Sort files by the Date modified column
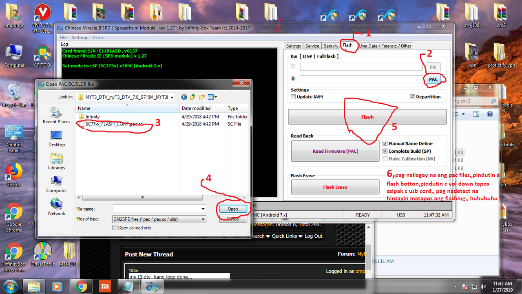The width and height of the screenshot is (522, 294). click(x=203, y=108)
